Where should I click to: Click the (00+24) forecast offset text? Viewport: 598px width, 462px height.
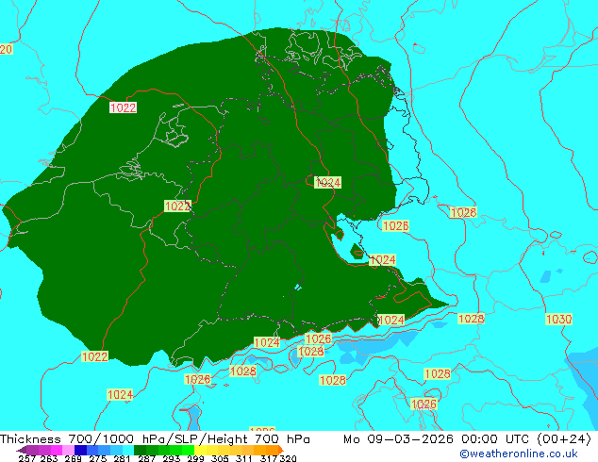click(x=564, y=439)
